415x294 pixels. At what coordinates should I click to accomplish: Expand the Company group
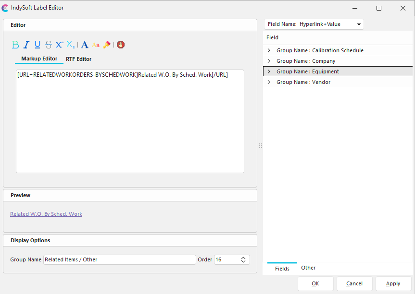(x=269, y=61)
